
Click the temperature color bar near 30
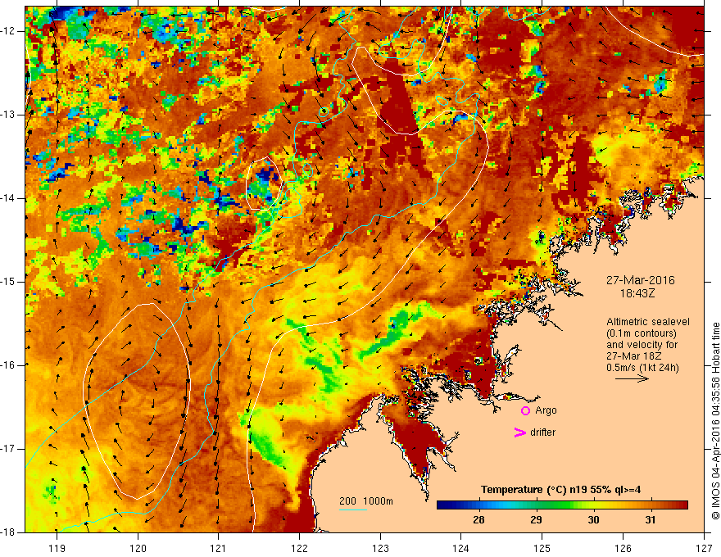[x=593, y=505]
